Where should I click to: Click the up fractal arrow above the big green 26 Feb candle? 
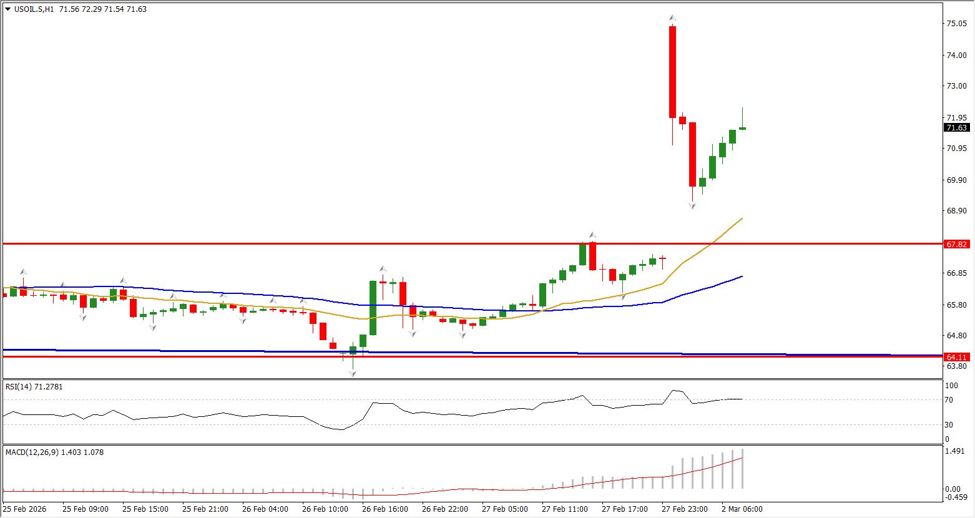tap(383, 268)
